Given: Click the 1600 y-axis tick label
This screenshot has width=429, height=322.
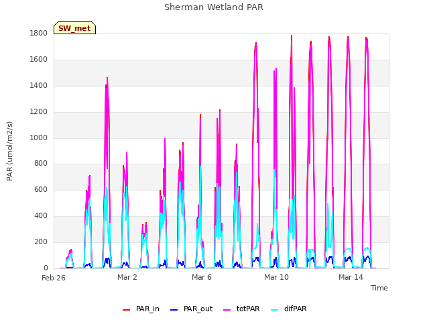Looking at the screenshot, I should pos(39,60).
